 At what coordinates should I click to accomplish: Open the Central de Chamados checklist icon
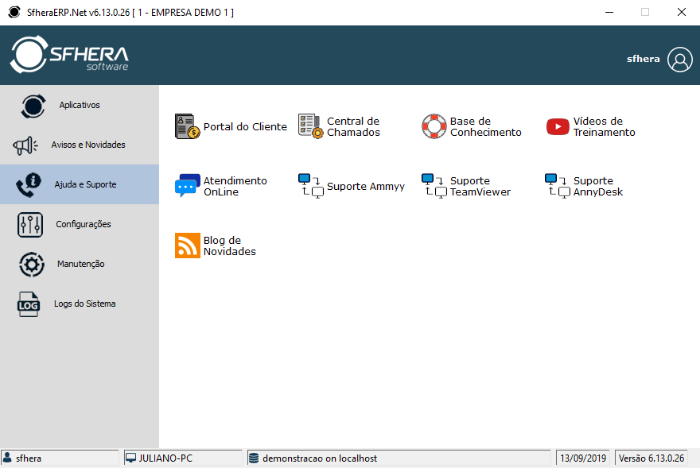[310, 126]
